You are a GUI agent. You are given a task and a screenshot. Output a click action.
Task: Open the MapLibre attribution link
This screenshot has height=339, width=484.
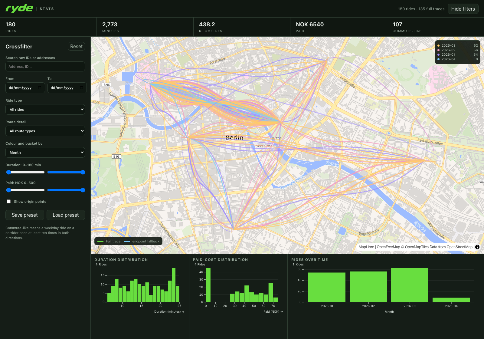point(366,247)
